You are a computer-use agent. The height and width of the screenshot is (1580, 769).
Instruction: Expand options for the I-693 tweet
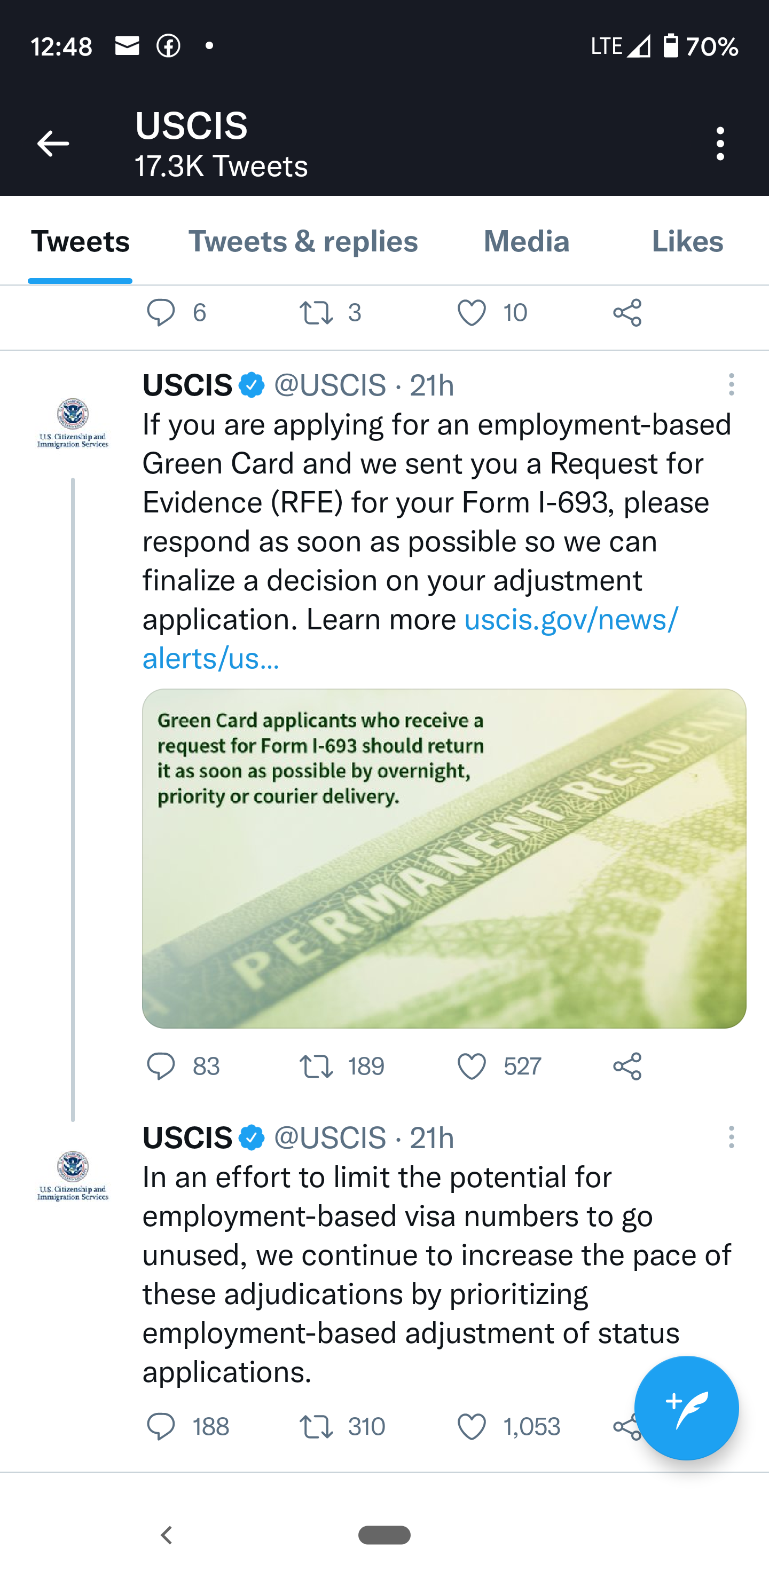coord(731,384)
